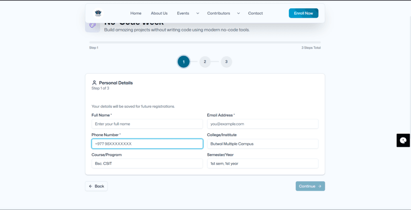Click the lotus logo in navbar
Screen dimensions: 411x210
tap(98, 13)
